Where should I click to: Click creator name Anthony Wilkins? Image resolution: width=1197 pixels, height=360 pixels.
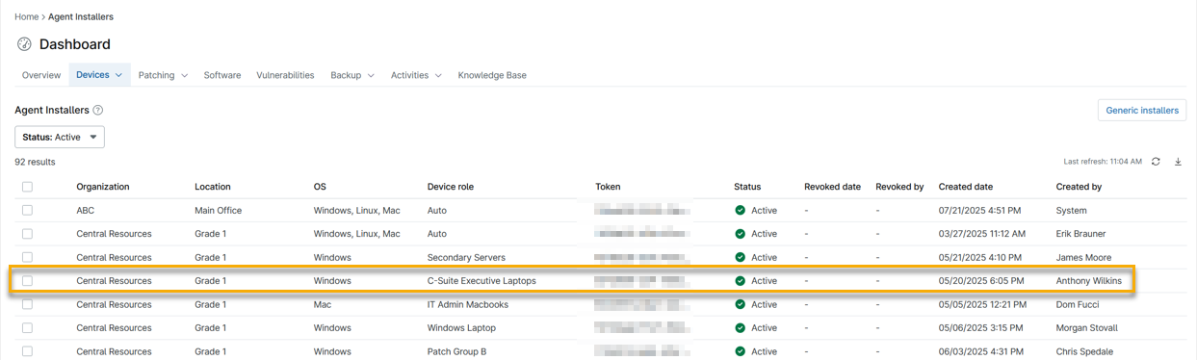[1088, 281]
